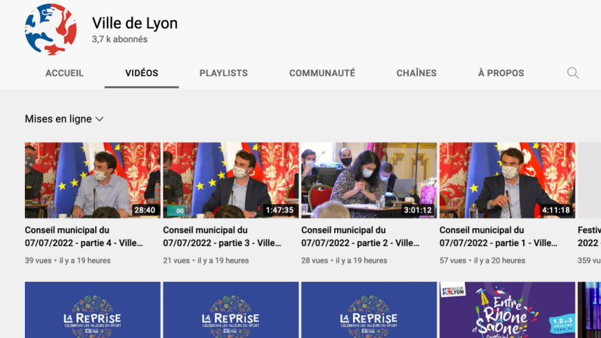Open the Chaînes tab
The image size is (601, 338).
tap(417, 73)
